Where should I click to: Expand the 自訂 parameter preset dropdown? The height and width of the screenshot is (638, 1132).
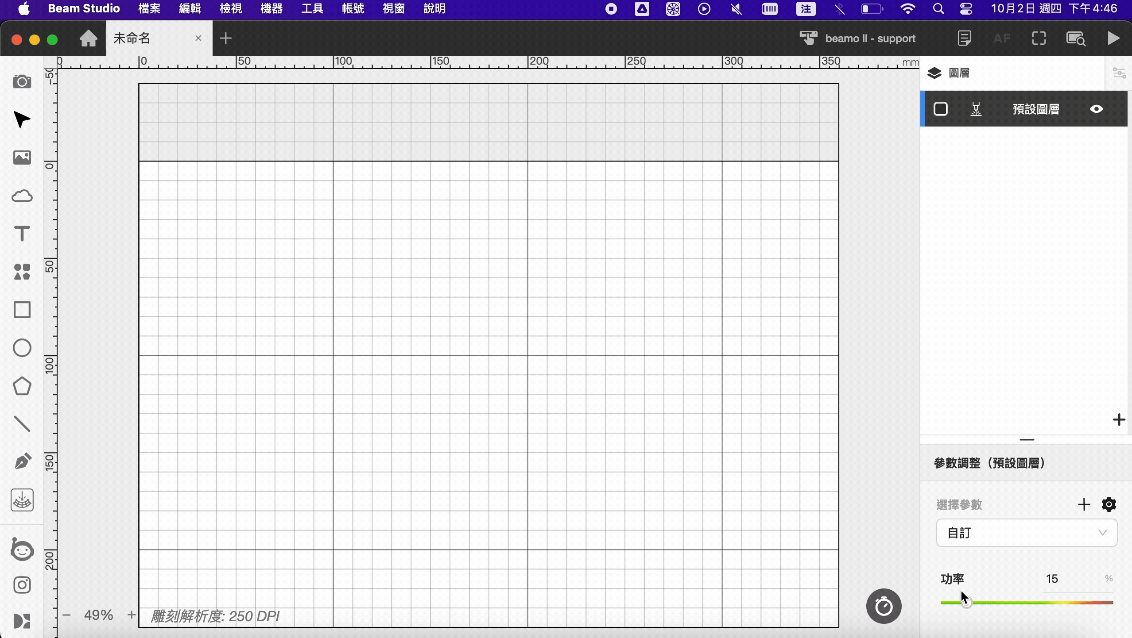1027,533
